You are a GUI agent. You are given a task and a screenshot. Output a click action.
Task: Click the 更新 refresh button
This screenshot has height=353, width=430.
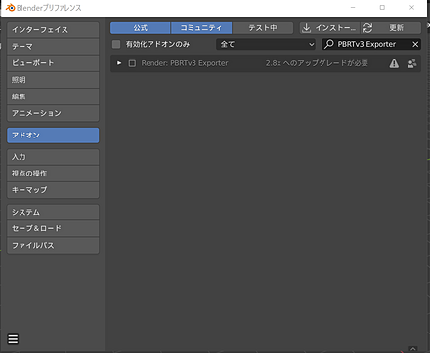click(391, 28)
